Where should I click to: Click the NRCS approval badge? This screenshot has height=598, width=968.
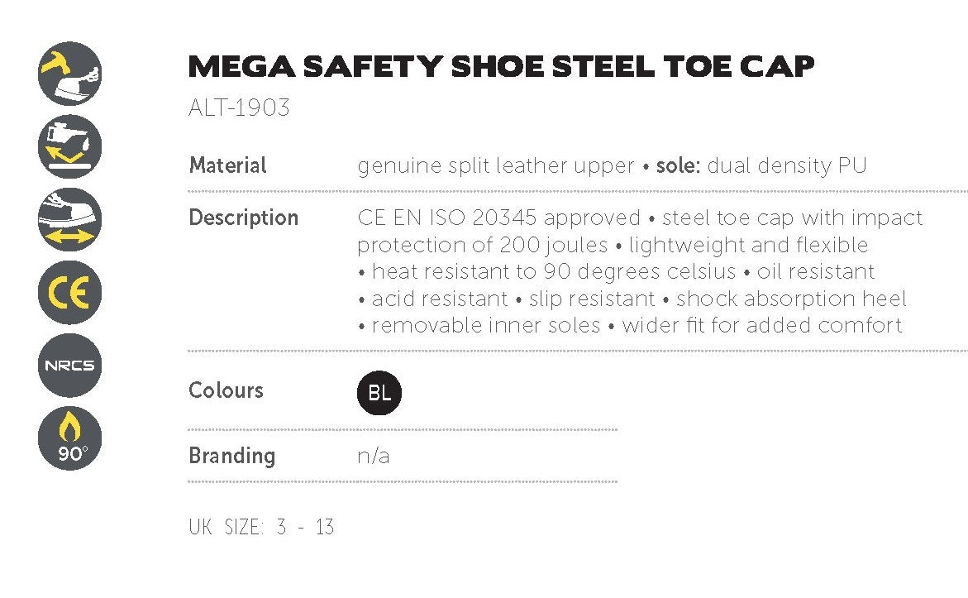(70, 365)
